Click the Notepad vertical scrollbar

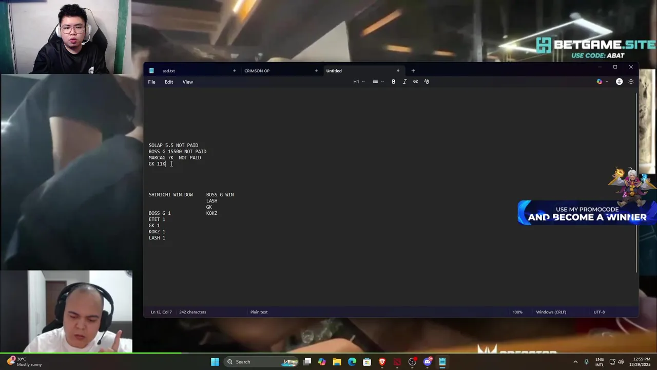click(x=637, y=182)
